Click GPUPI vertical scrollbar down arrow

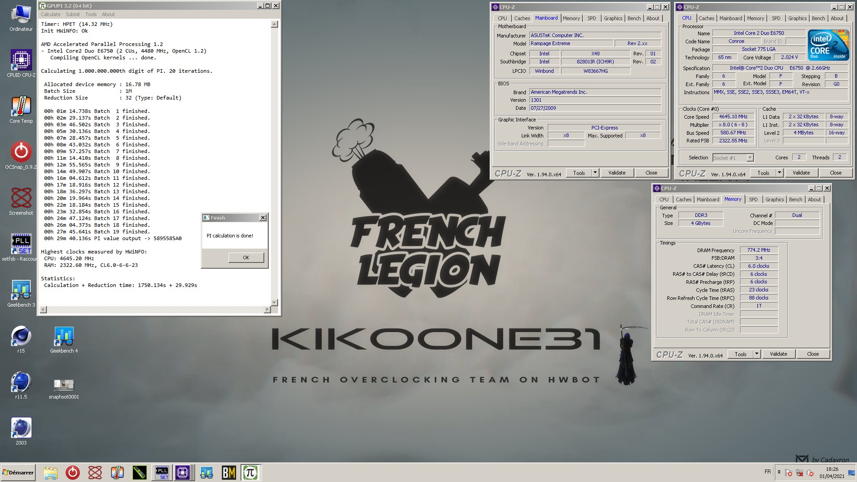tap(275, 303)
